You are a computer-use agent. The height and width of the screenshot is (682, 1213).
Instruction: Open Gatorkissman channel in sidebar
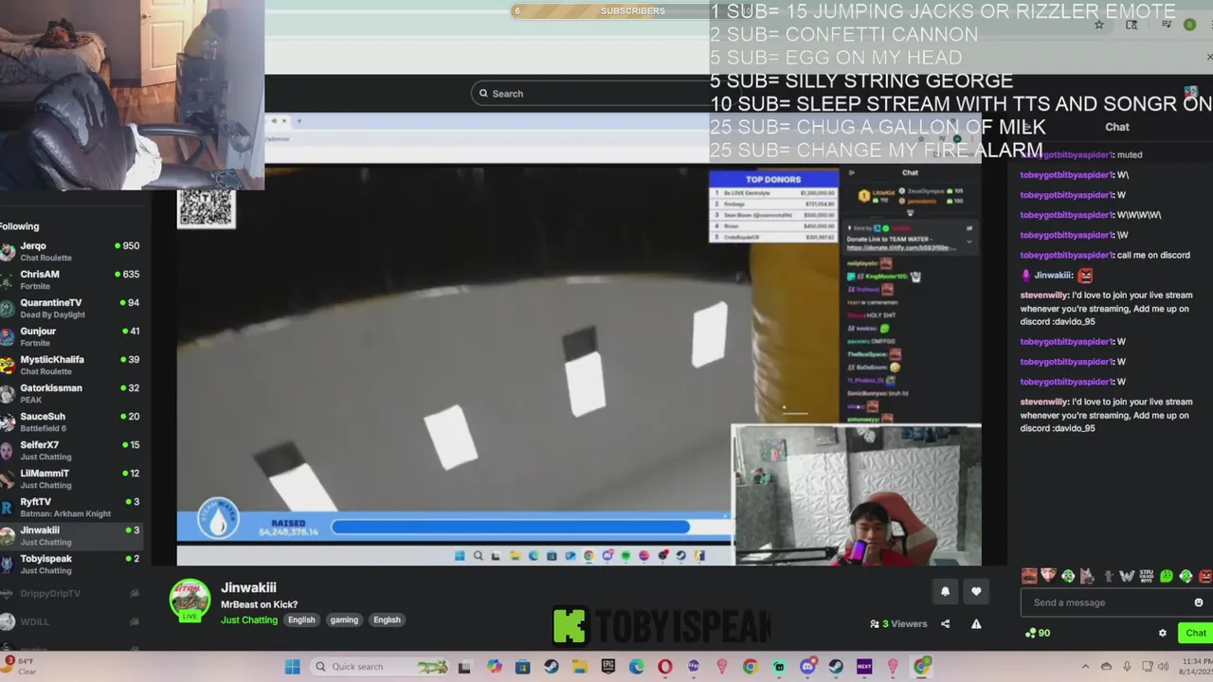click(x=71, y=393)
